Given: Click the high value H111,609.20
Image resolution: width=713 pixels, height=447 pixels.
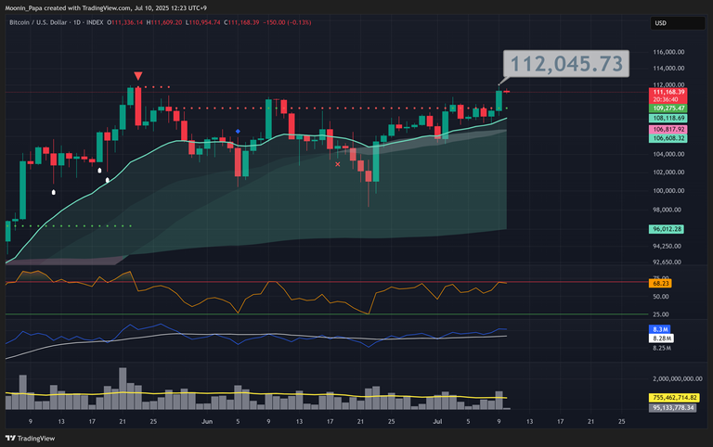Looking at the screenshot, I should (164, 22).
